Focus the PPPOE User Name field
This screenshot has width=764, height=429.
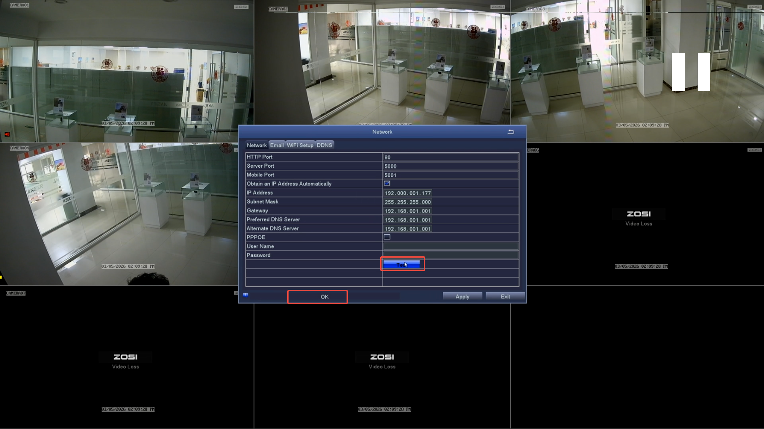coord(450,246)
